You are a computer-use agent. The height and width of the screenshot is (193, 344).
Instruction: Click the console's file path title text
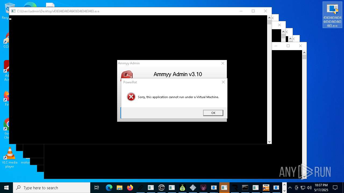tap(58, 11)
